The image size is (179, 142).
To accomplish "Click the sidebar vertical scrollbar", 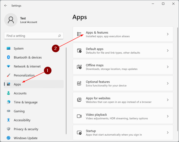I will (x=66, y=91).
